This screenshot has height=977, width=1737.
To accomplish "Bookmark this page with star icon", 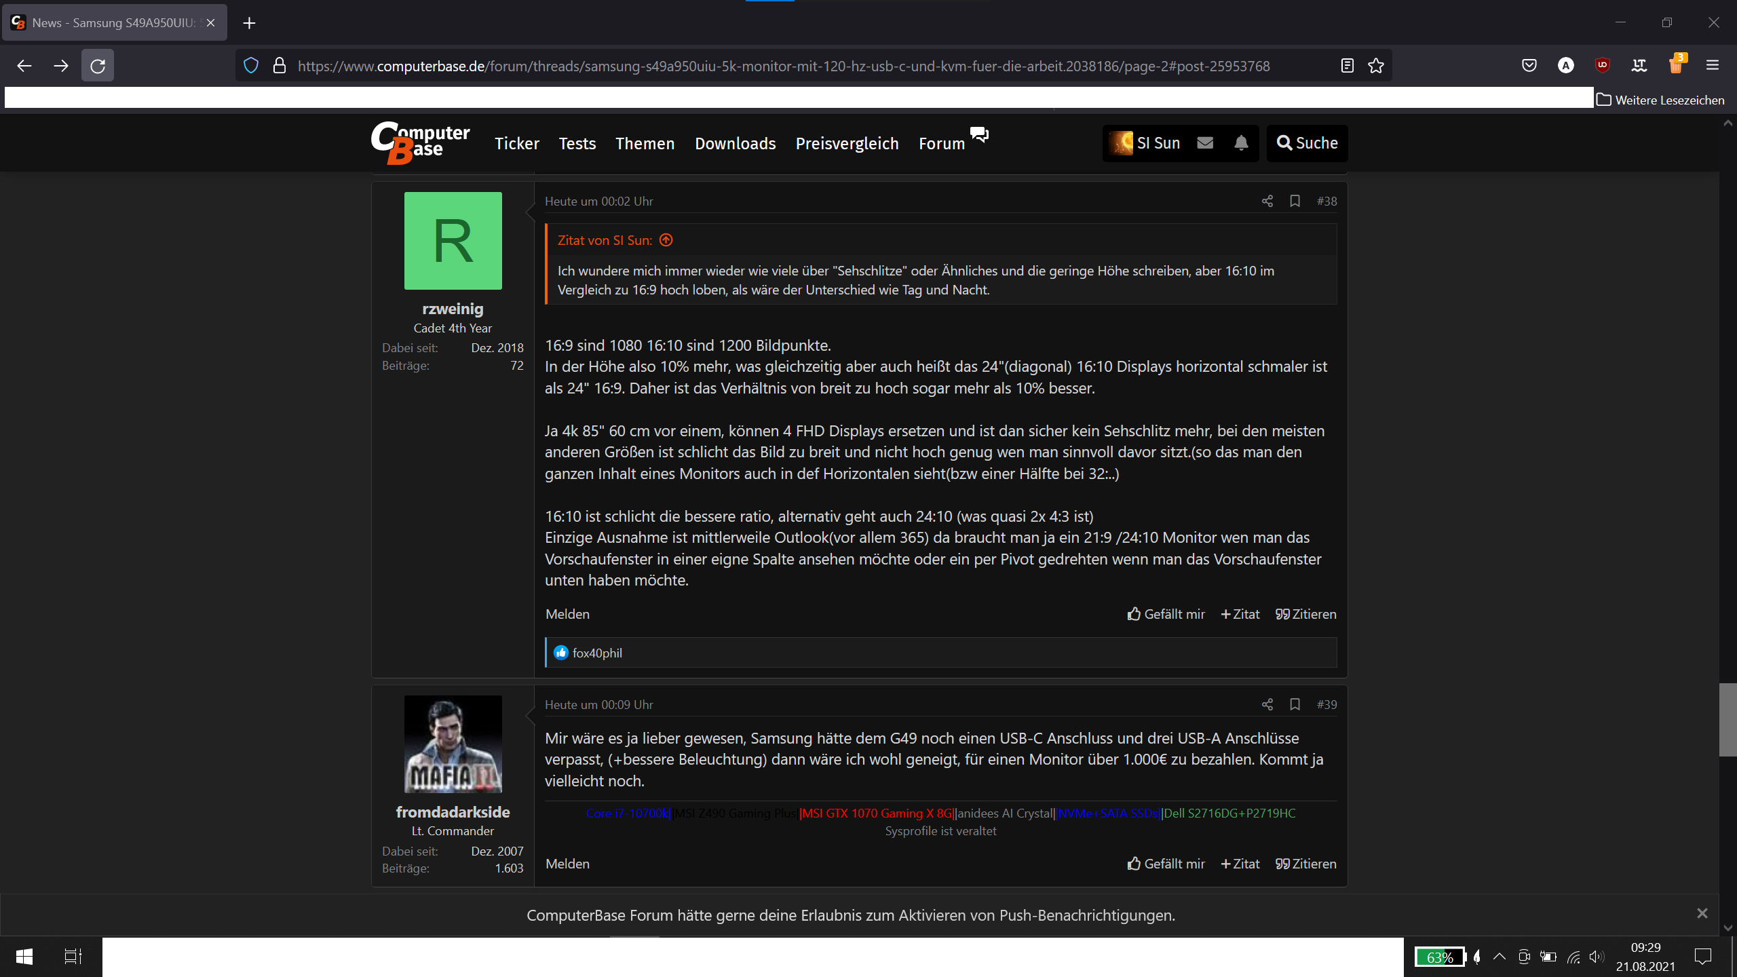I will [x=1376, y=66].
